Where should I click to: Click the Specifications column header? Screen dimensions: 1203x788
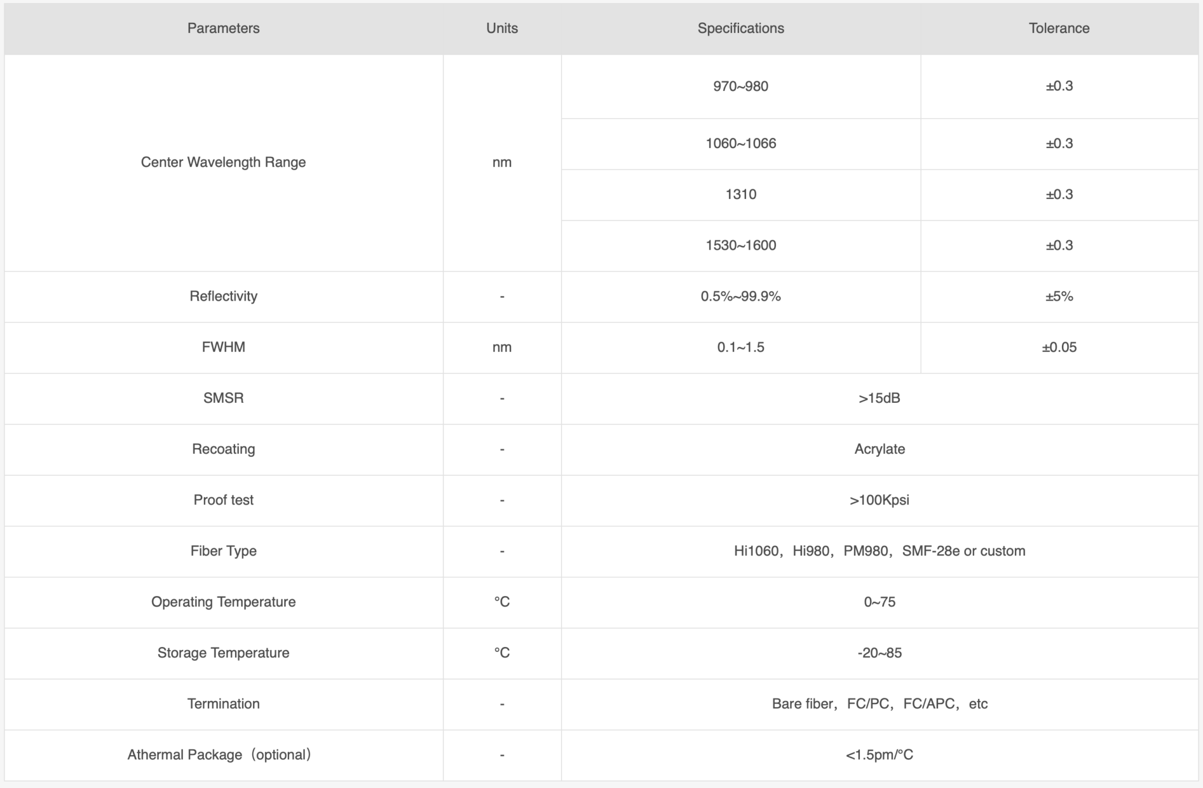[740, 28]
